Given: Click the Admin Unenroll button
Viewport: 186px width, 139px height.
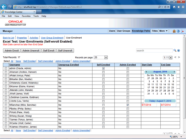Looking at the screenshot, I should (x=31, y=51).
